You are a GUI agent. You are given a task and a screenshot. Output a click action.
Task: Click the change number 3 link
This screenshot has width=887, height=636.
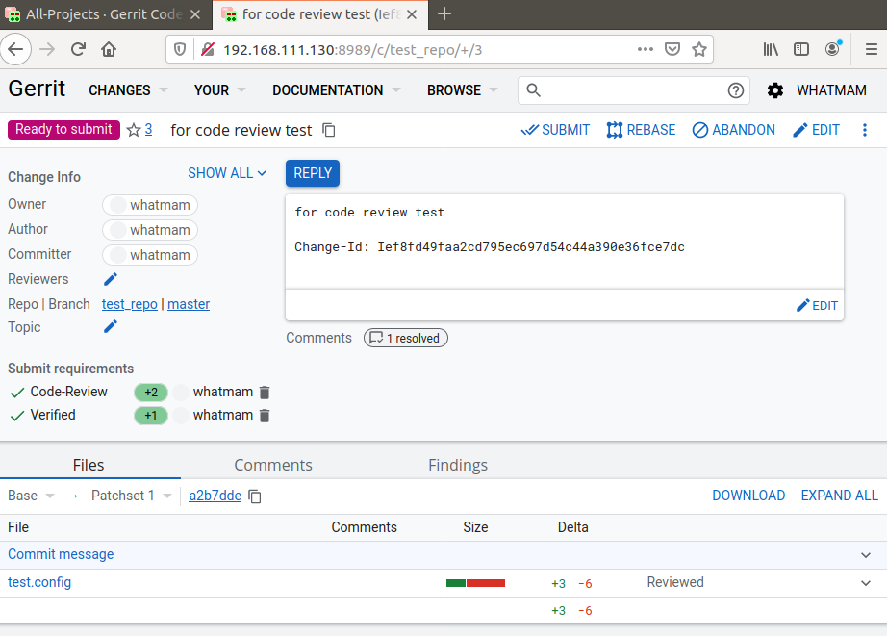point(148,130)
